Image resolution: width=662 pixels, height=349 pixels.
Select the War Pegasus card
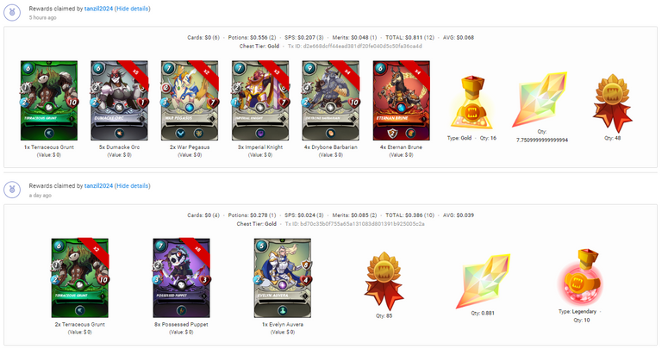190,101
